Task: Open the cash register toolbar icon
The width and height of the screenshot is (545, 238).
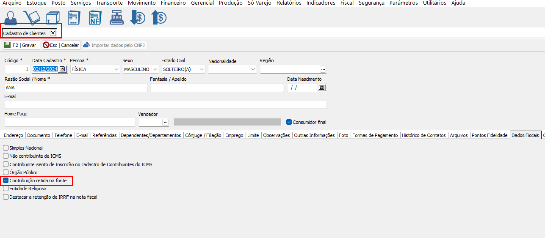Action: coord(116,17)
